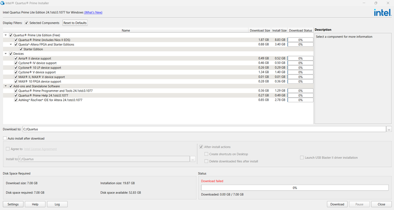This screenshot has width=394, height=210.
Task: Click the Intel Quartus installer title bar icon
Action: [2, 3]
